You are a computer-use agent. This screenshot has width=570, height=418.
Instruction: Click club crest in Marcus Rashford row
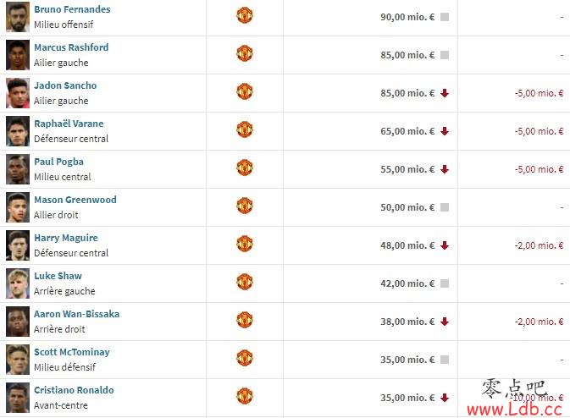pyautogui.click(x=244, y=54)
